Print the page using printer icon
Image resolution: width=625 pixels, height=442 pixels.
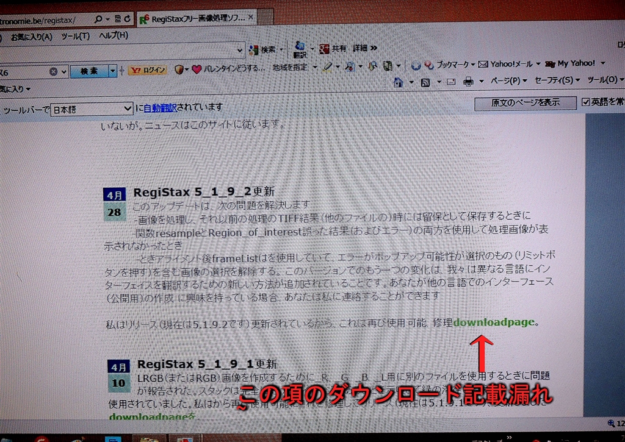[x=468, y=82]
